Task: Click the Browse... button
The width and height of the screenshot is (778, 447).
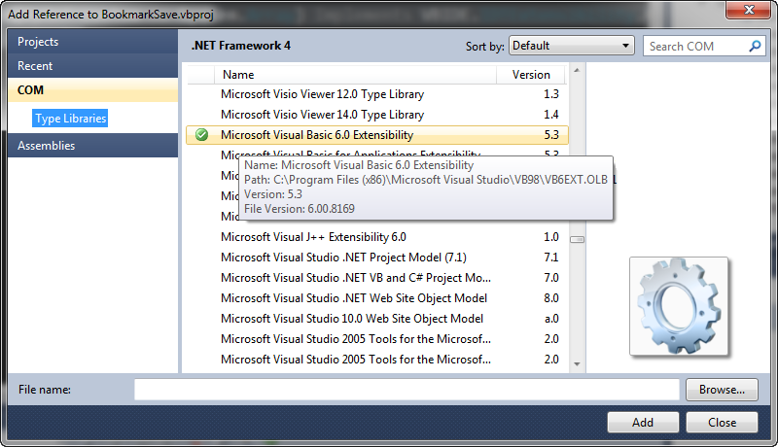Action: tap(722, 390)
